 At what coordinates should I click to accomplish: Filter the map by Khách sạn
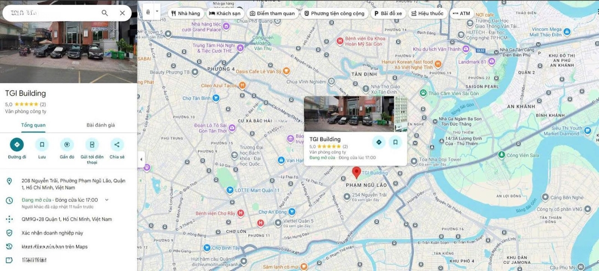tap(225, 13)
